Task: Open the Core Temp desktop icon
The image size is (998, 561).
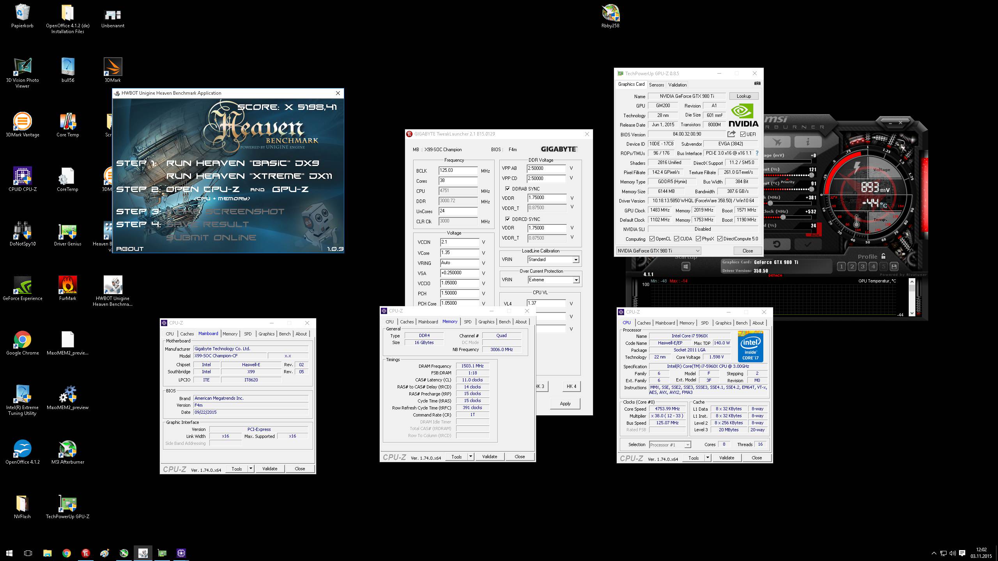Action: tap(68, 125)
